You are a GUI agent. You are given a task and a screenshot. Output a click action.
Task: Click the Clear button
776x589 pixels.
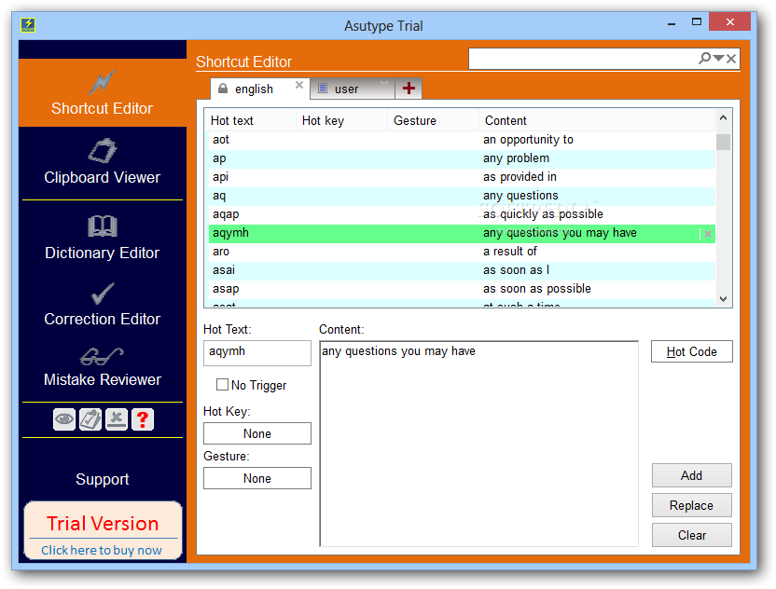[691, 535]
